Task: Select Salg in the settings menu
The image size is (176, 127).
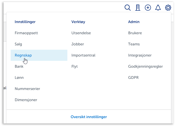Action: [x=18, y=44]
